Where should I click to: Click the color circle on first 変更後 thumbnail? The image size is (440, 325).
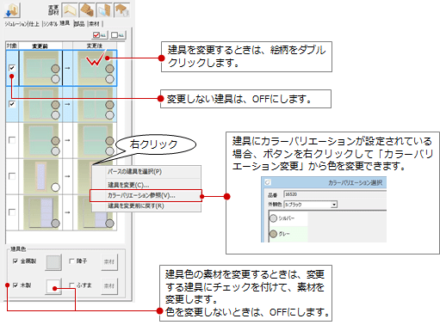(109, 69)
